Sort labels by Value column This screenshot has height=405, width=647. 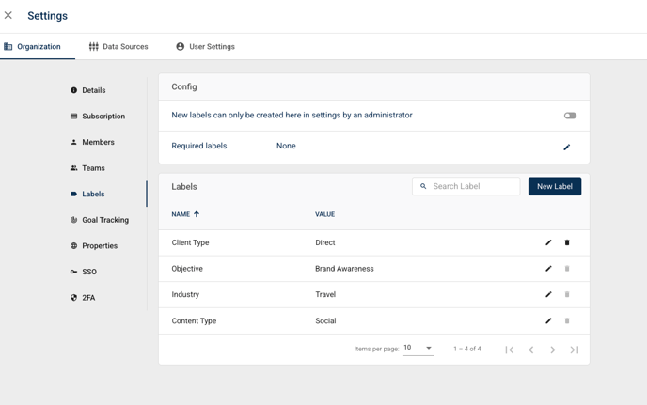pyautogui.click(x=324, y=214)
